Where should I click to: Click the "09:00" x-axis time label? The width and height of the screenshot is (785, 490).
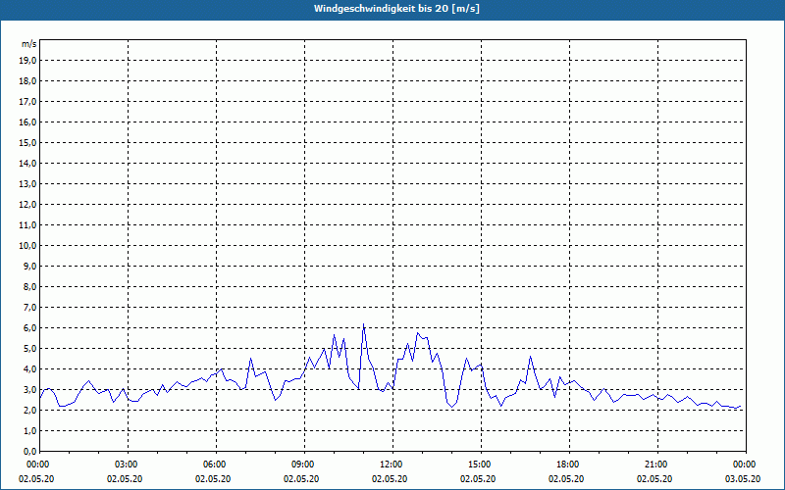pos(304,465)
